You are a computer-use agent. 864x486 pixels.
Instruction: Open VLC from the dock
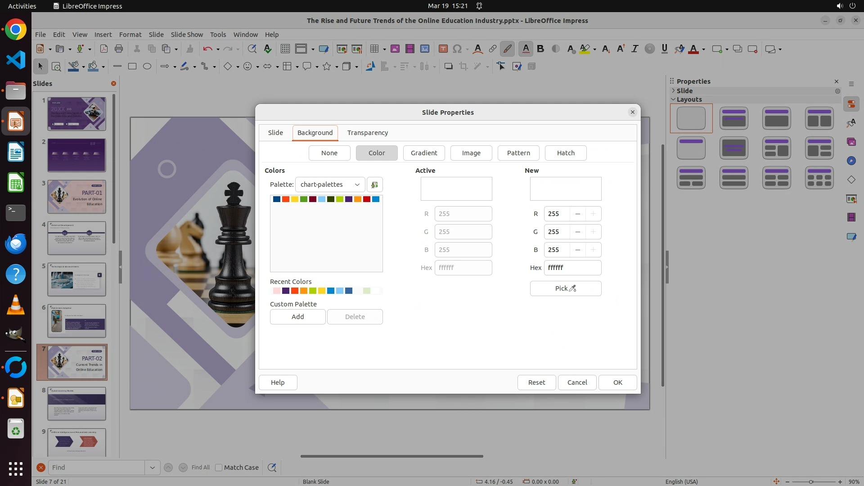tap(16, 305)
